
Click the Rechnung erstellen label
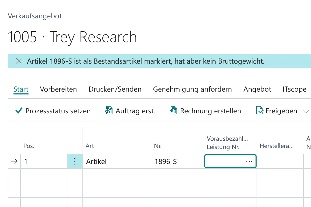tap(211, 111)
